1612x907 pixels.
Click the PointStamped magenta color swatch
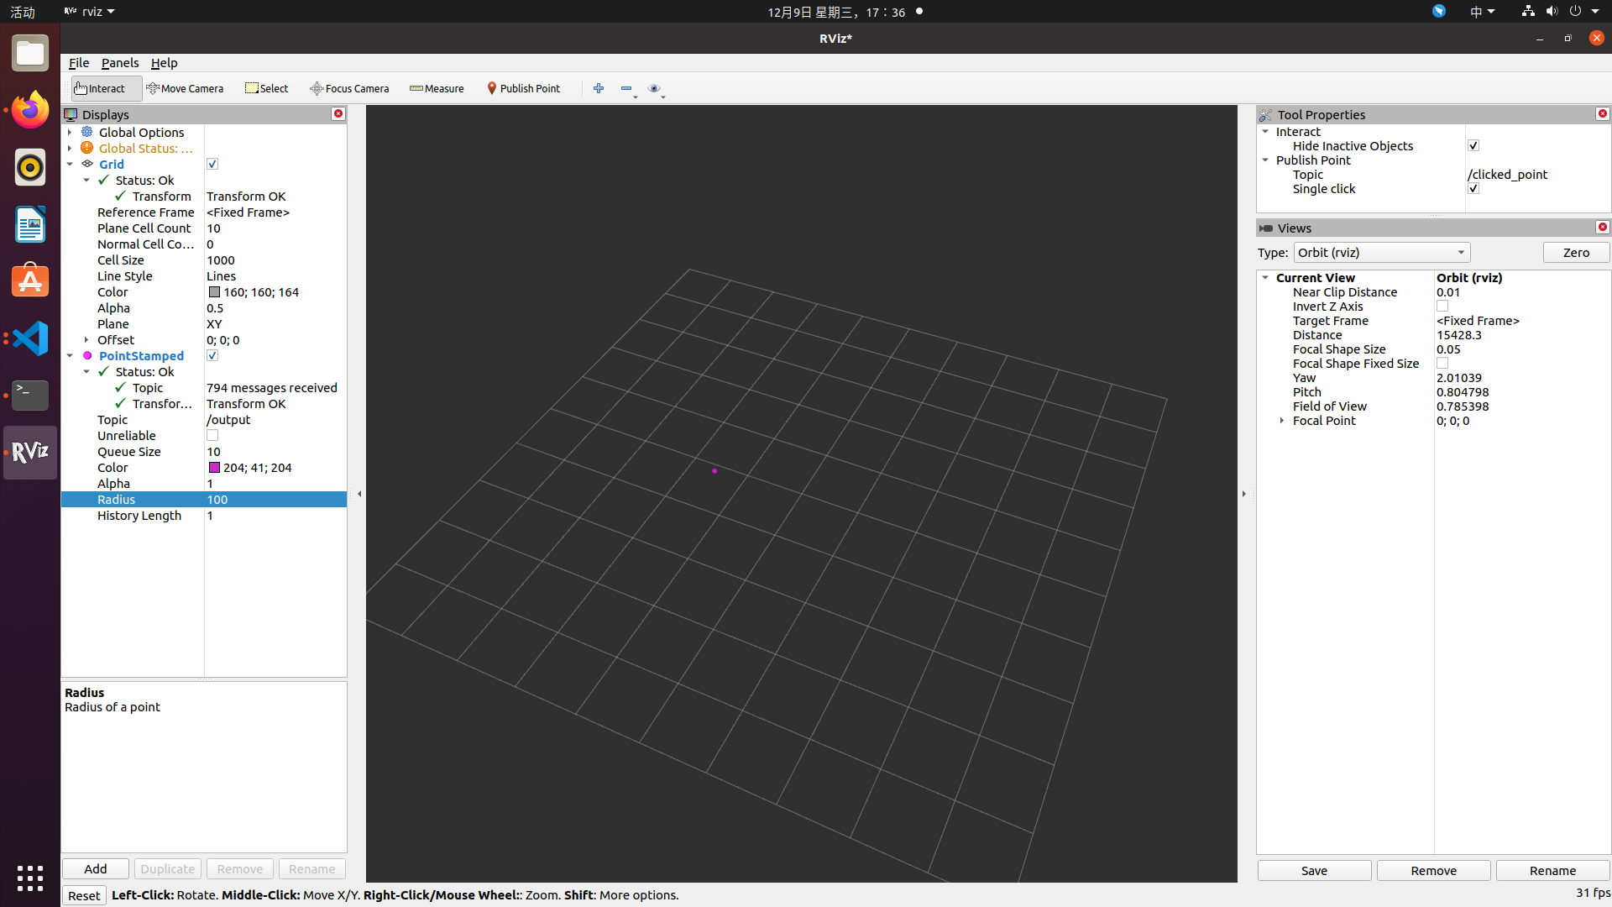click(x=215, y=468)
